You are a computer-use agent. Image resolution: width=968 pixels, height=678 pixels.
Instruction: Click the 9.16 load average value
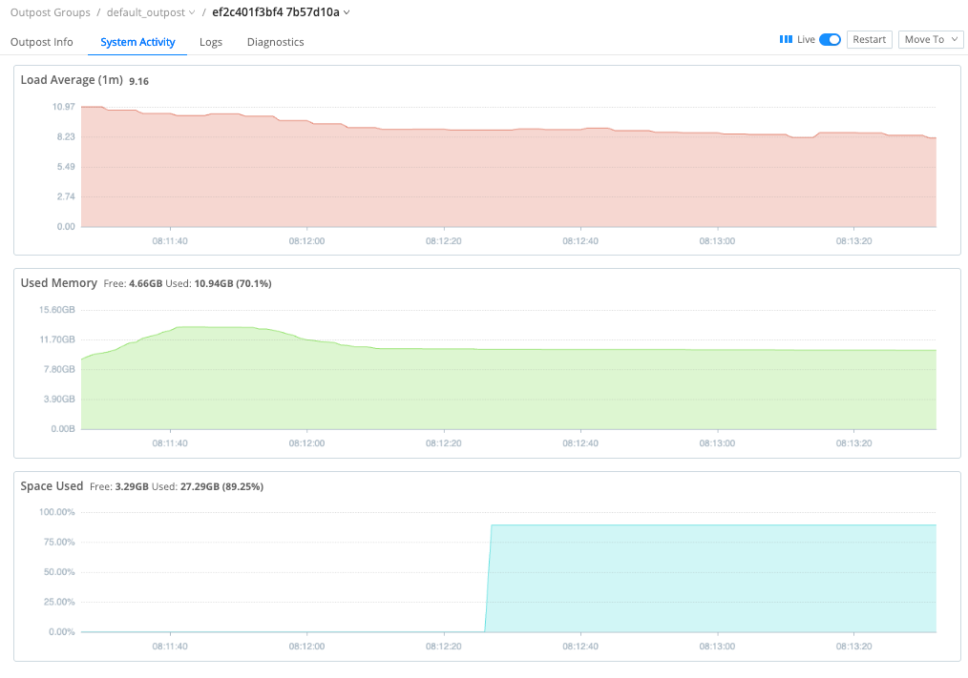point(139,81)
